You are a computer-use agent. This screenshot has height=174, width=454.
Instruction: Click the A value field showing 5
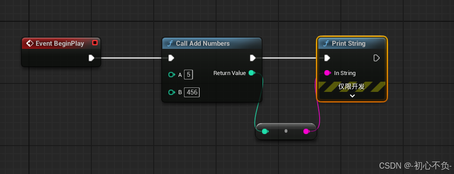188,75
